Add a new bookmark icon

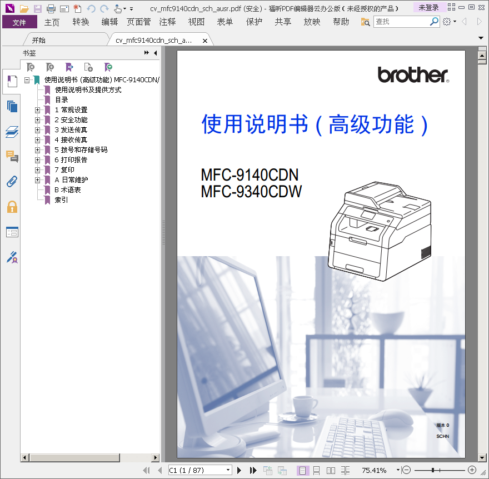[50, 67]
